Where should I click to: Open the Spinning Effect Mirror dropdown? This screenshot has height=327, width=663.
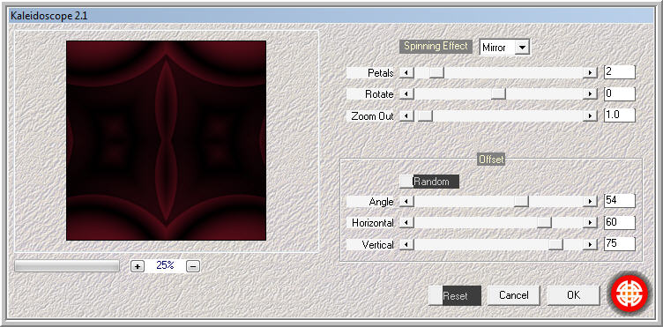pyautogui.click(x=504, y=48)
